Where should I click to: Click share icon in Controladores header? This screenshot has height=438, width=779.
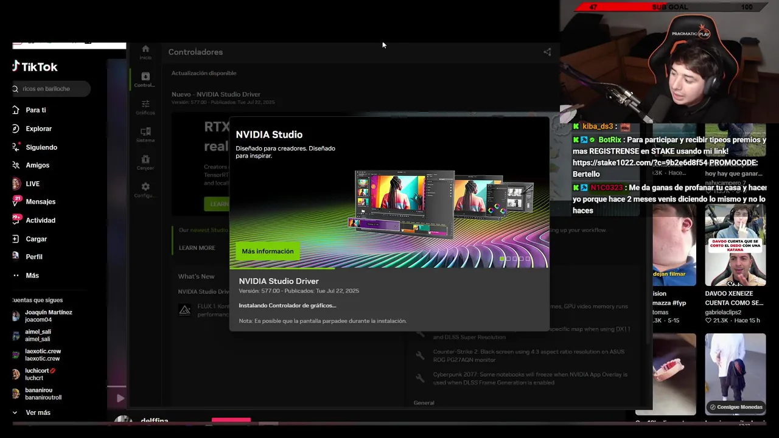point(547,52)
